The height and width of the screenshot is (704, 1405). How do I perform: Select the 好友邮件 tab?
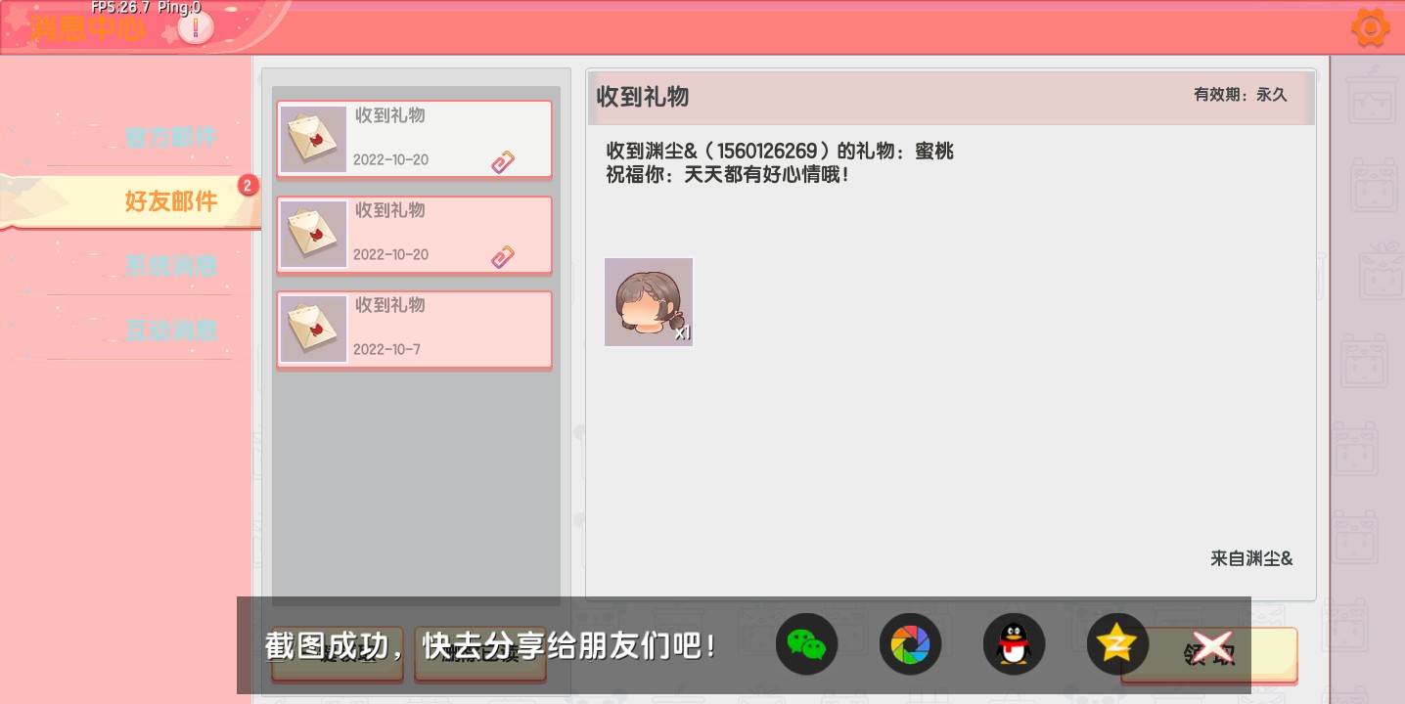pos(171,201)
